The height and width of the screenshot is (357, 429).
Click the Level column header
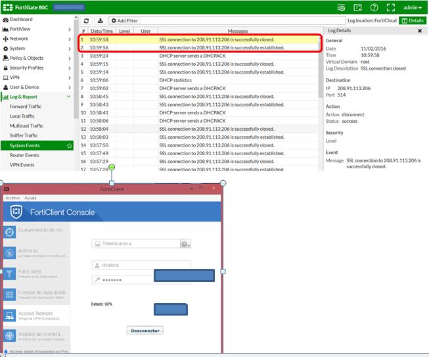point(124,31)
